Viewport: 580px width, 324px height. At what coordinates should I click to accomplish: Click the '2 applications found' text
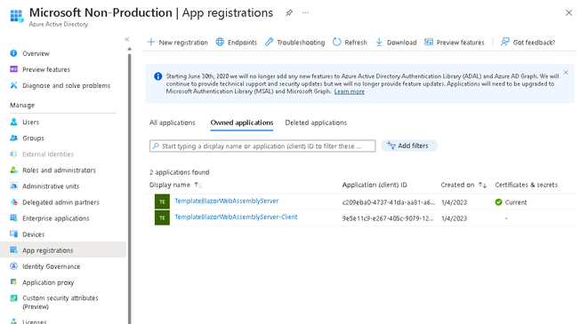click(x=180, y=172)
